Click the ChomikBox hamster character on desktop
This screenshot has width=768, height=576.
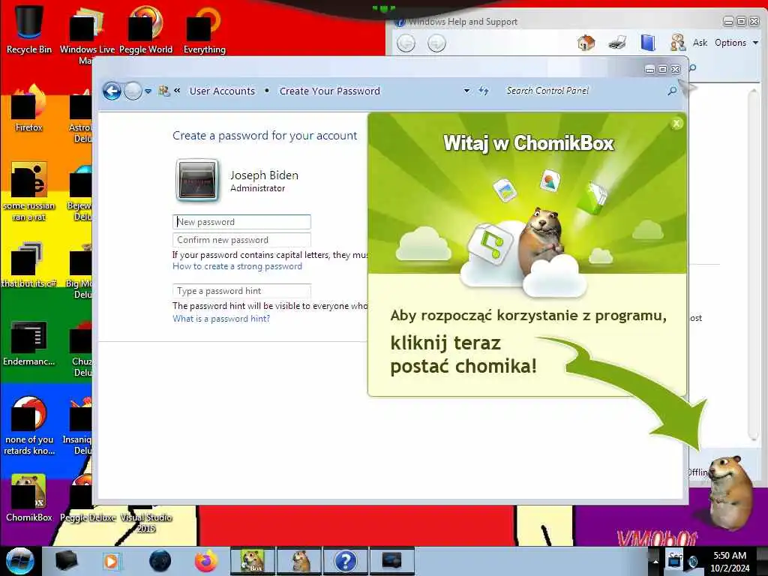click(x=730, y=492)
